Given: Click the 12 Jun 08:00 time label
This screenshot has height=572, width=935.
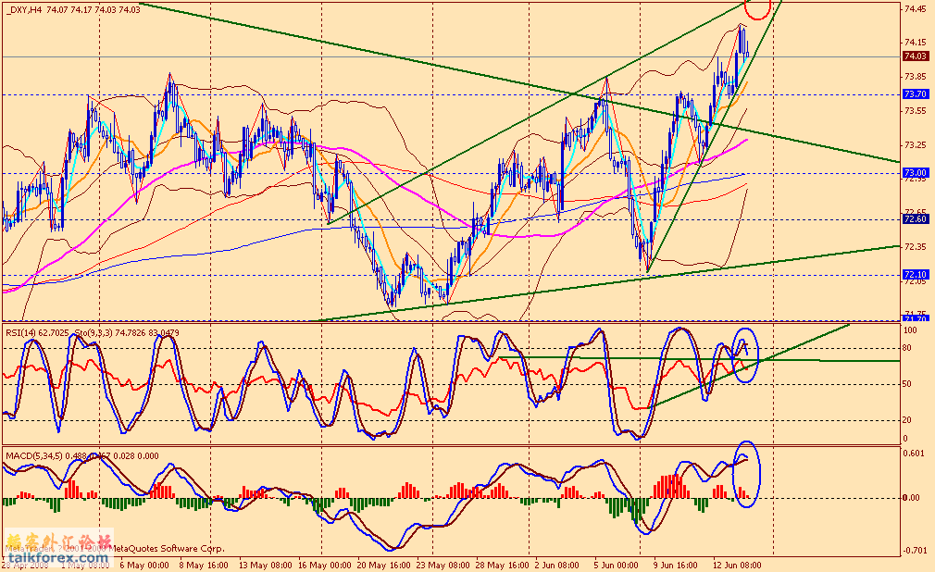Looking at the screenshot, I should tap(737, 565).
